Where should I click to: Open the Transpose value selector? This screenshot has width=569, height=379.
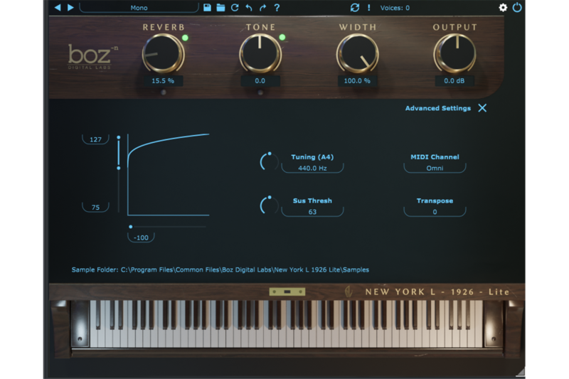click(435, 212)
